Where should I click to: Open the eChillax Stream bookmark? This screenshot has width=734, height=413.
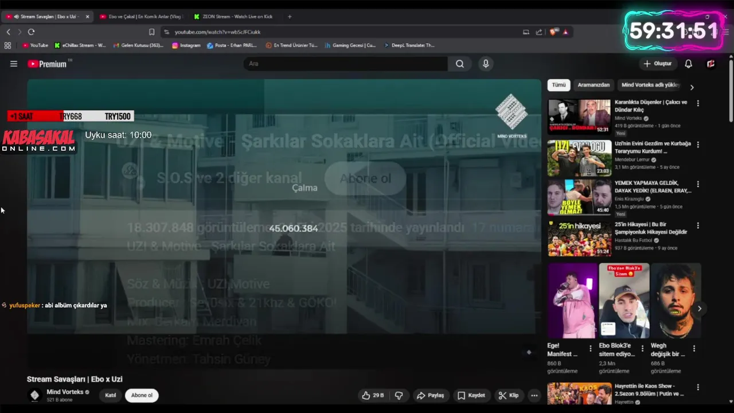pyautogui.click(x=80, y=45)
